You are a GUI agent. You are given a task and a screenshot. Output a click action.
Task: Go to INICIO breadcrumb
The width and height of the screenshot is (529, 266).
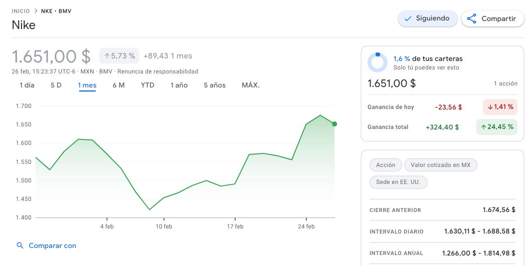pos(21,11)
